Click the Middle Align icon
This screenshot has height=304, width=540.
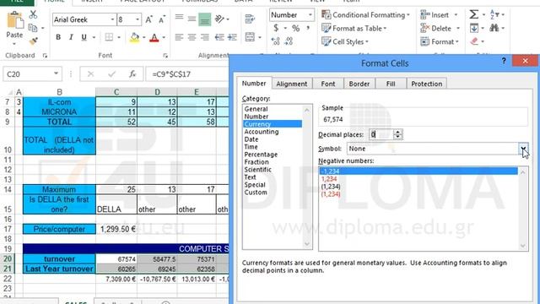tap(192, 19)
